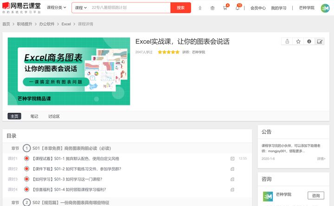Open the notification bell icon
The image size is (334, 206).
[238, 8]
